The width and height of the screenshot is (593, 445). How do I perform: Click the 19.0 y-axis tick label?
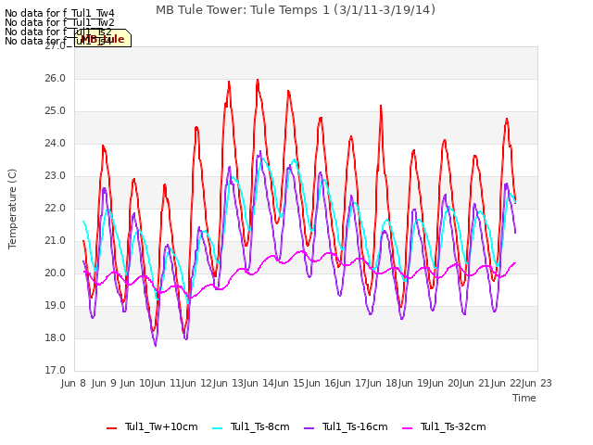(56, 305)
